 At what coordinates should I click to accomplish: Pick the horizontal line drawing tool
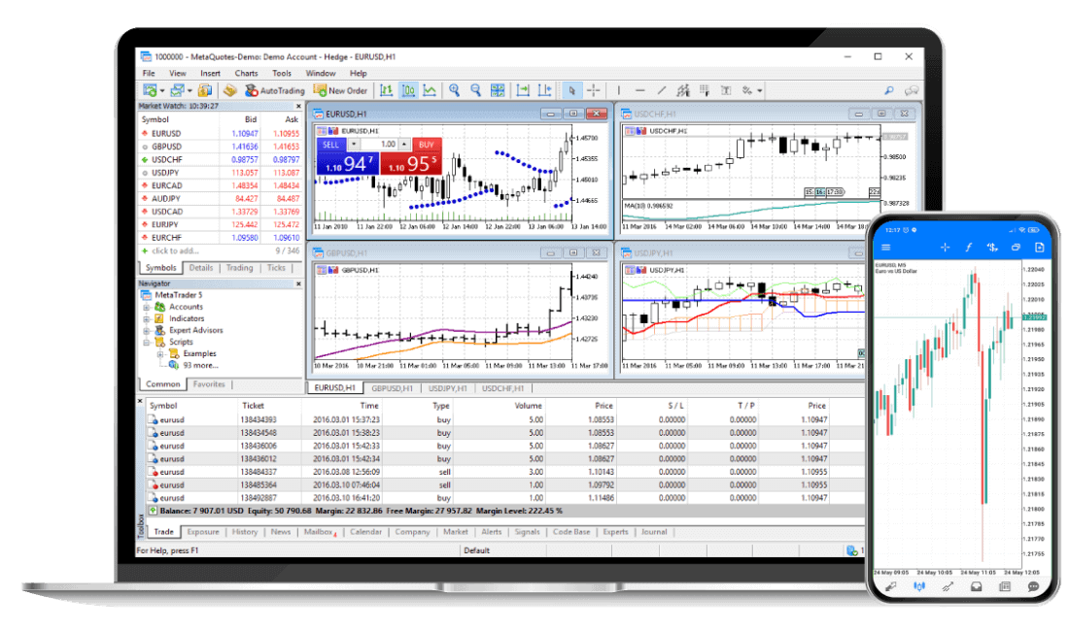tap(639, 90)
